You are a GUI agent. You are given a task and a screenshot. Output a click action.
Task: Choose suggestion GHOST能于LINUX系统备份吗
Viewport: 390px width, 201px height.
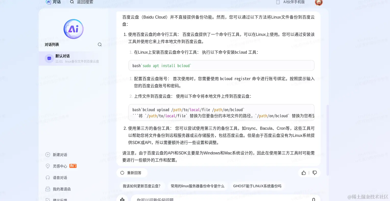pos(257,186)
